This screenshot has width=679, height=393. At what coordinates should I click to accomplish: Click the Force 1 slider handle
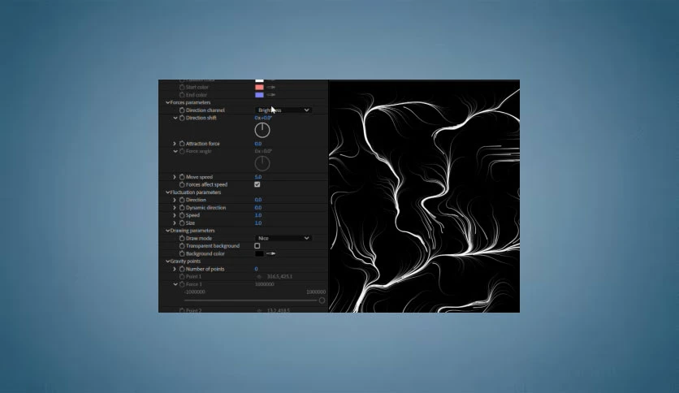pos(322,300)
